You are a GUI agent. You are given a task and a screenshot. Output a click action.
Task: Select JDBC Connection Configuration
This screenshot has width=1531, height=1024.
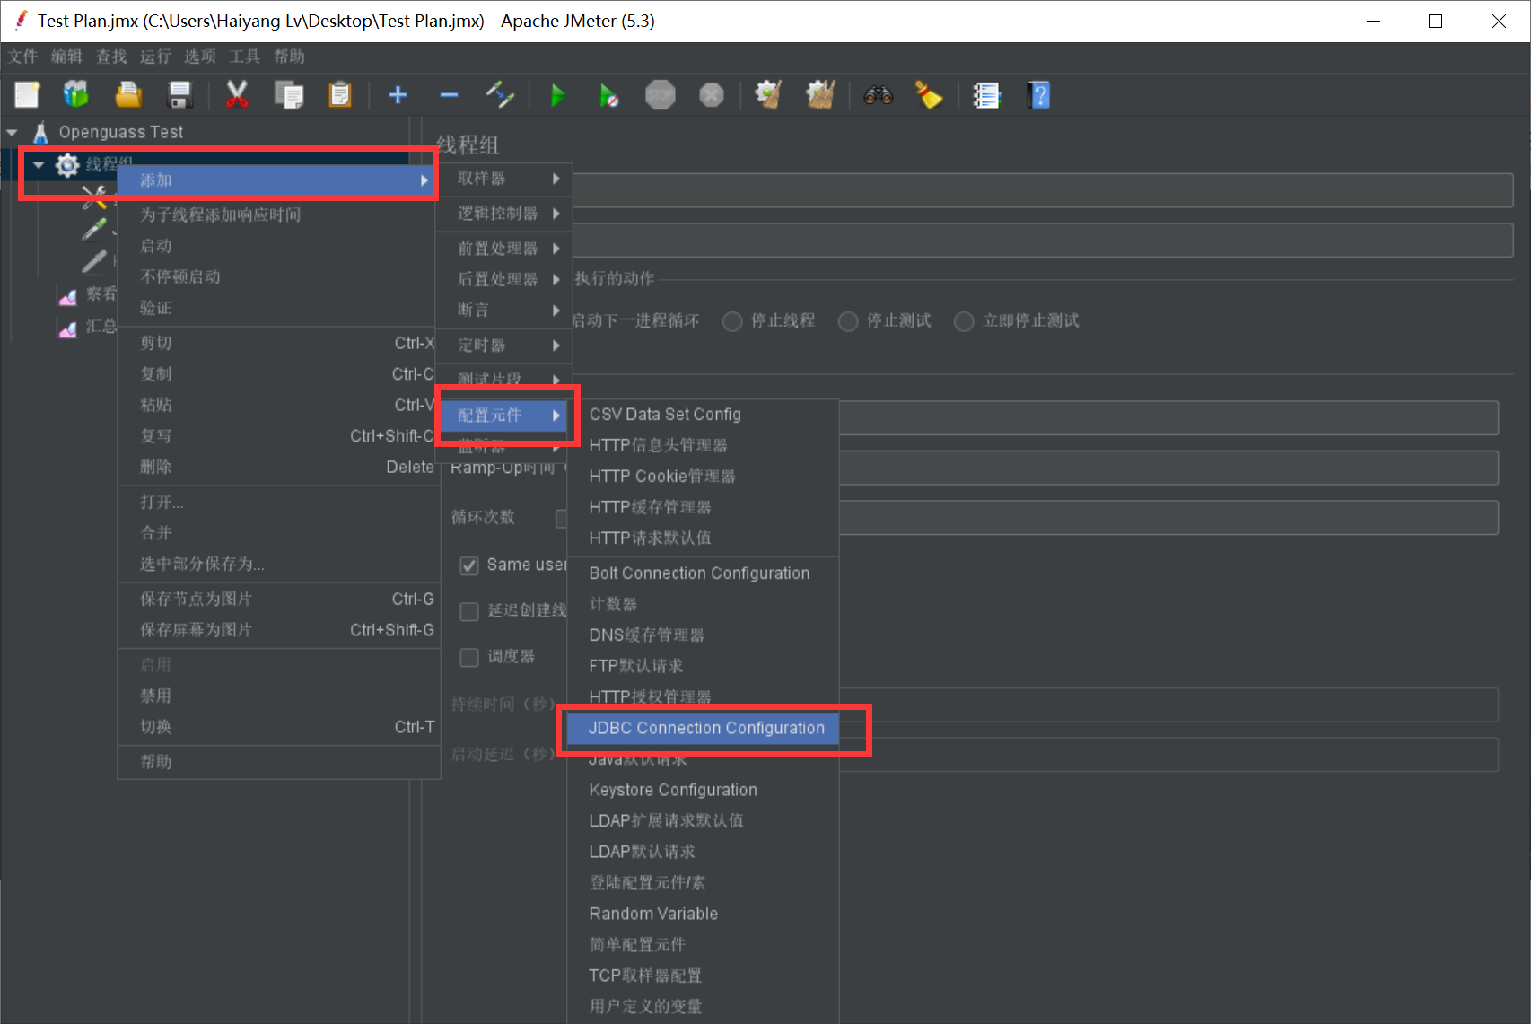[x=703, y=729]
